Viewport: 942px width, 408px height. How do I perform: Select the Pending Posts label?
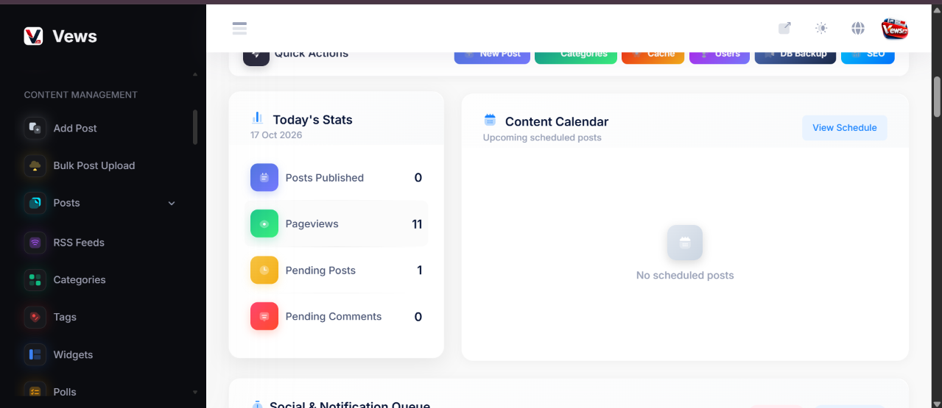coord(320,271)
